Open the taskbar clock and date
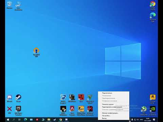163x122 pixels. pos(147,120)
